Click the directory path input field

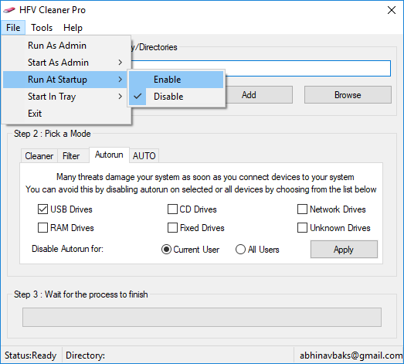tap(260, 68)
